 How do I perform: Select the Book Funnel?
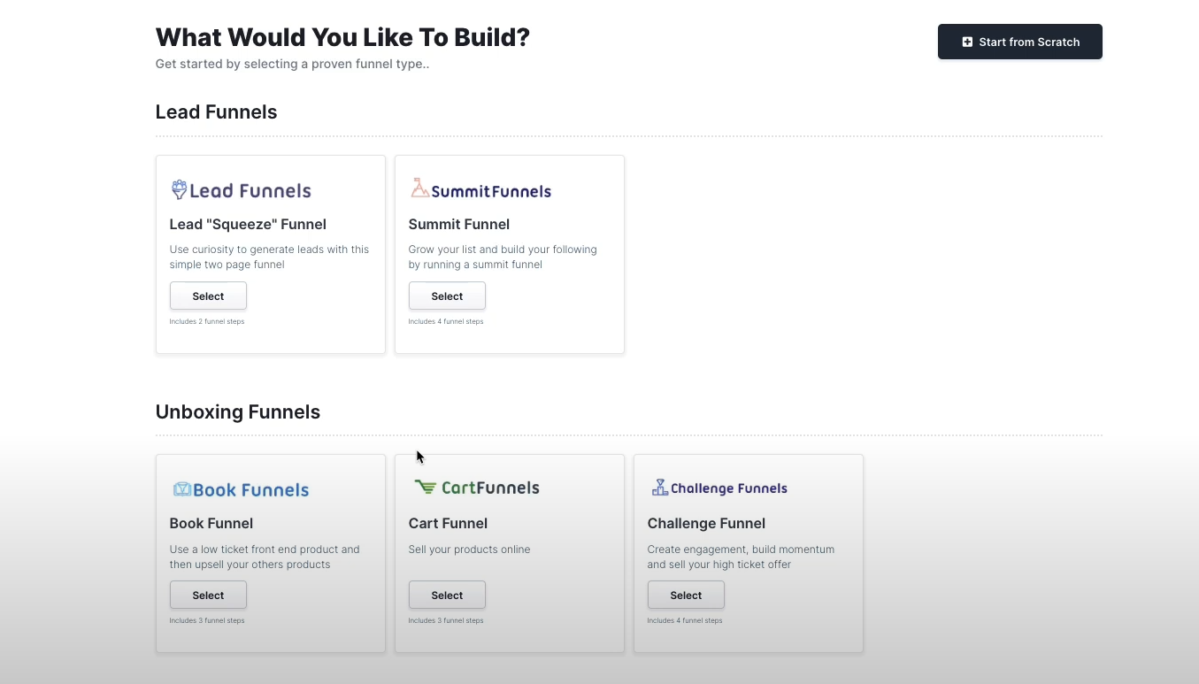[x=208, y=595]
